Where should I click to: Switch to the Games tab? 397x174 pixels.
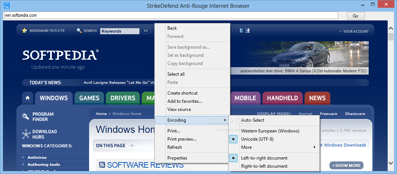coord(89,98)
